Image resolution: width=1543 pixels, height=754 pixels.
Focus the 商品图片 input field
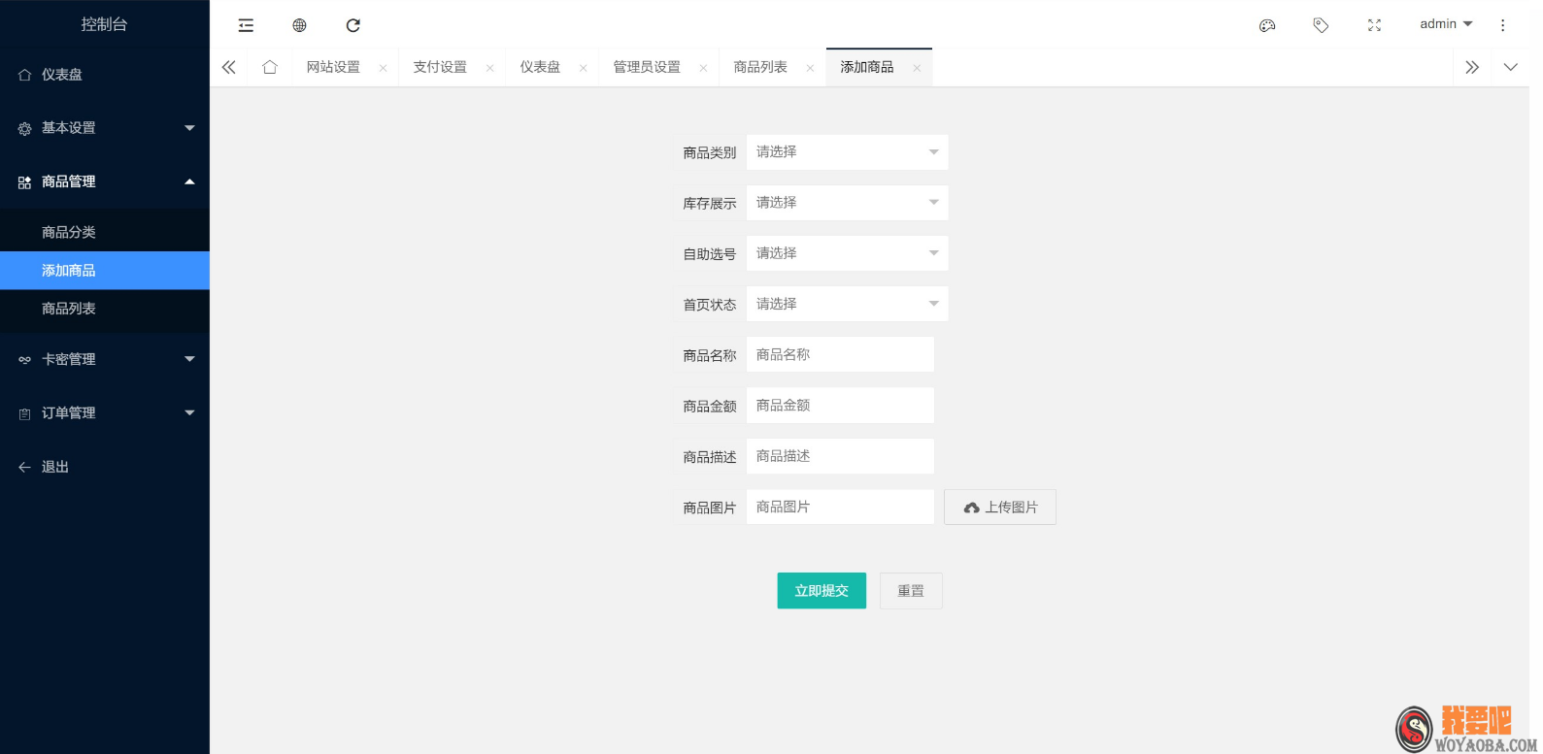(x=840, y=507)
